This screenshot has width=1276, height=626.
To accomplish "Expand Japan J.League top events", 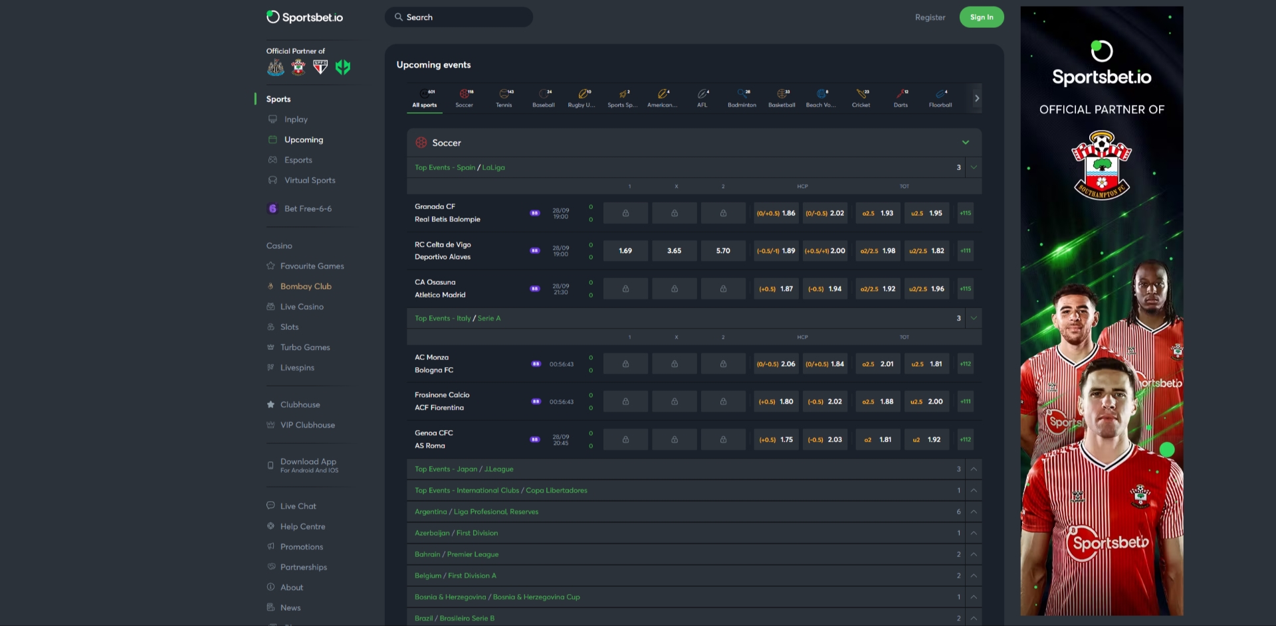I will pyautogui.click(x=974, y=469).
